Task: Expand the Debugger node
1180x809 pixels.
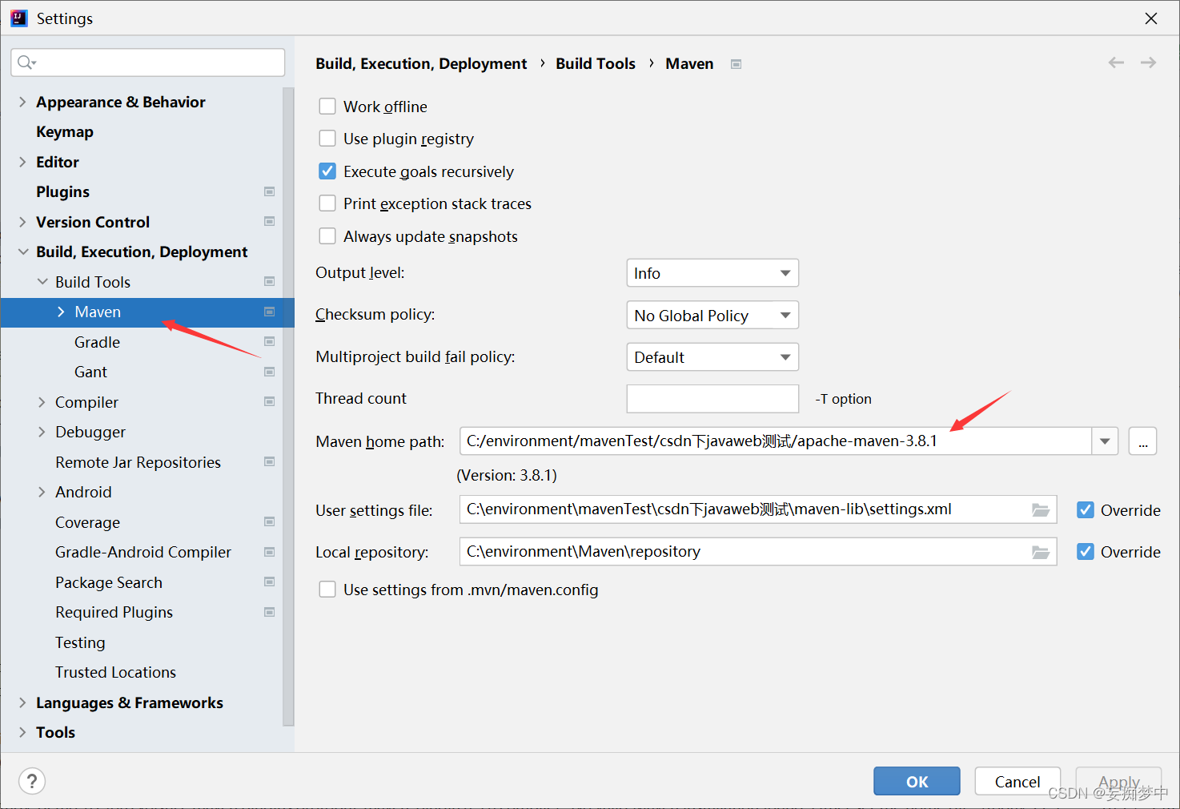Action: [x=42, y=432]
